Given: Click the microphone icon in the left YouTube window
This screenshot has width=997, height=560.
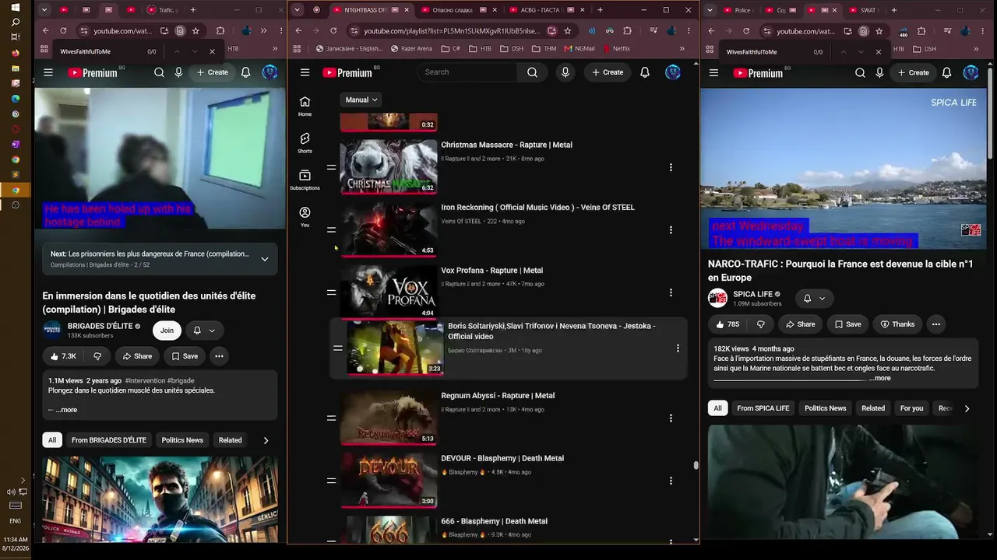Looking at the screenshot, I should [x=178, y=72].
